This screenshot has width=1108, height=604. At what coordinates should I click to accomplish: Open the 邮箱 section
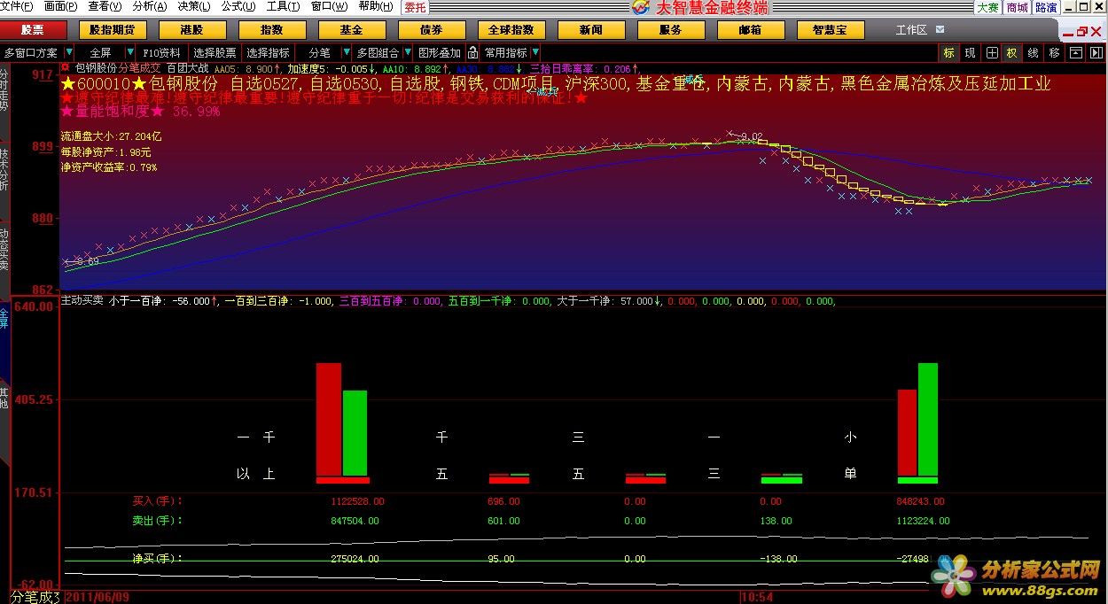[x=750, y=29]
